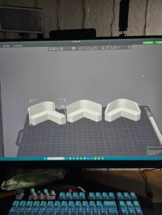Open the Color painting tool

coord(115,48)
